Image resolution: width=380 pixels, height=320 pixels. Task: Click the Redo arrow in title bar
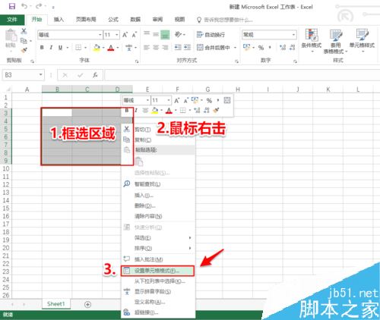(x=39, y=6)
